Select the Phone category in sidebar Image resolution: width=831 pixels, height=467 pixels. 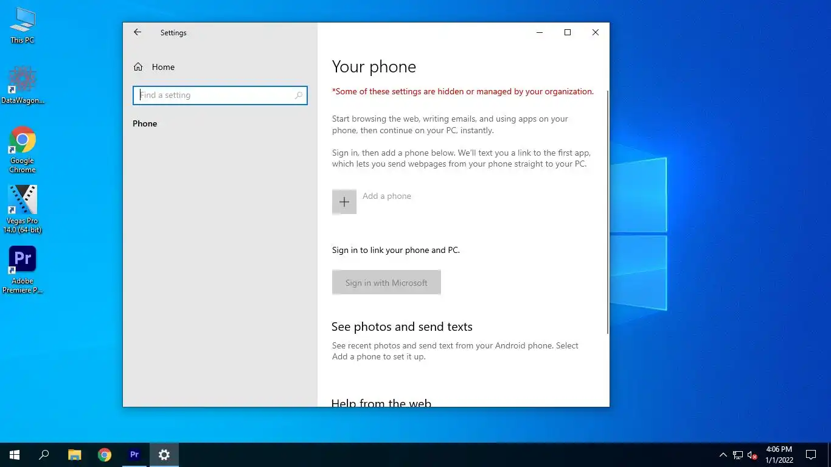[145, 123]
